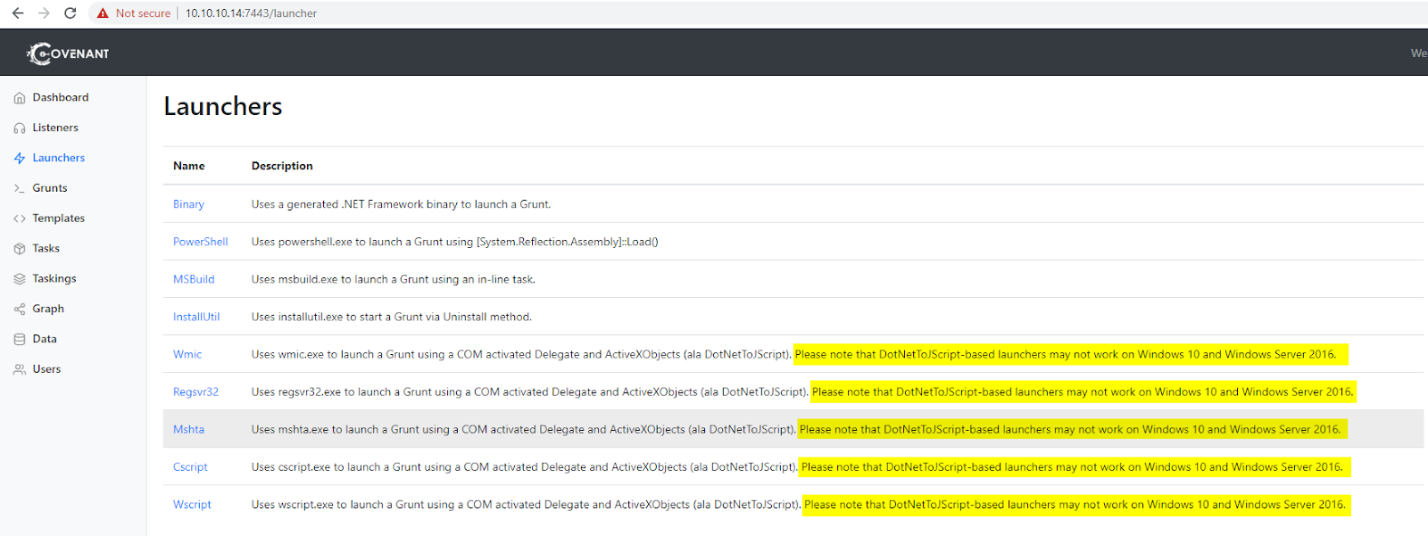Image resolution: width=1428 pixels, height=536 pixels.
Task: Reload the page with browser refresh button
Action: pyautogui.click(x=71, y=13)
